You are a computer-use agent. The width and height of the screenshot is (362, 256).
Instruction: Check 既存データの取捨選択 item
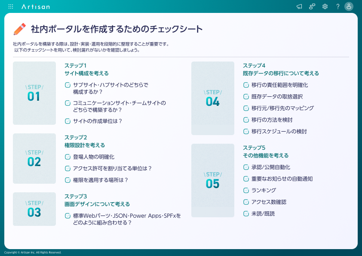click(x=246, y=96)
